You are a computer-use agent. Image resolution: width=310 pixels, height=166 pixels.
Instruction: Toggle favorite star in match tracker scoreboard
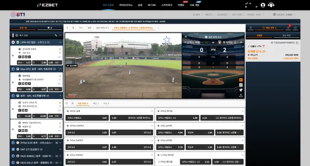(186, 37)
